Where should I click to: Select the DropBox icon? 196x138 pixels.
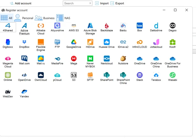[x=24, y=44]
